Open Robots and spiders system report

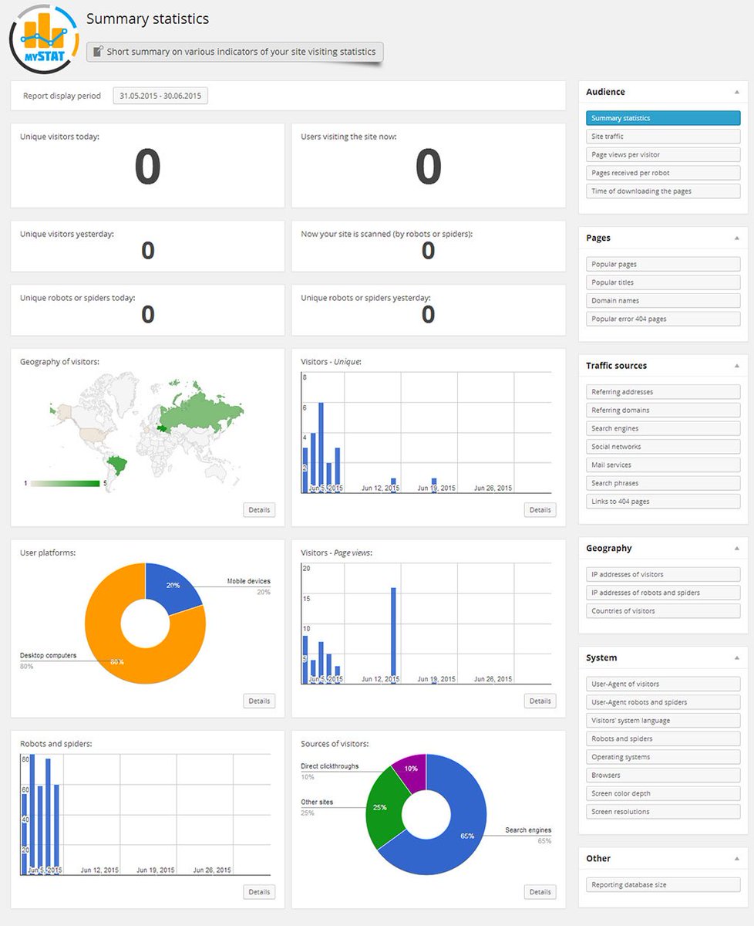tap(663, 738)
